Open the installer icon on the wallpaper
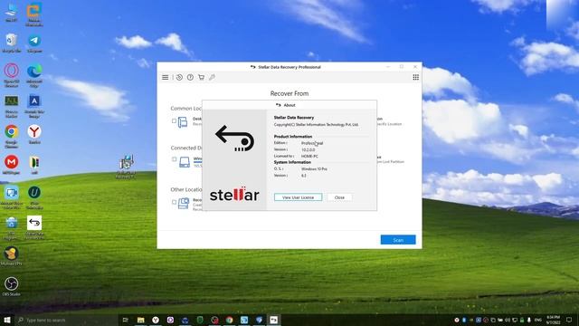Screen dimensions: 579x326 pos(127,167)
